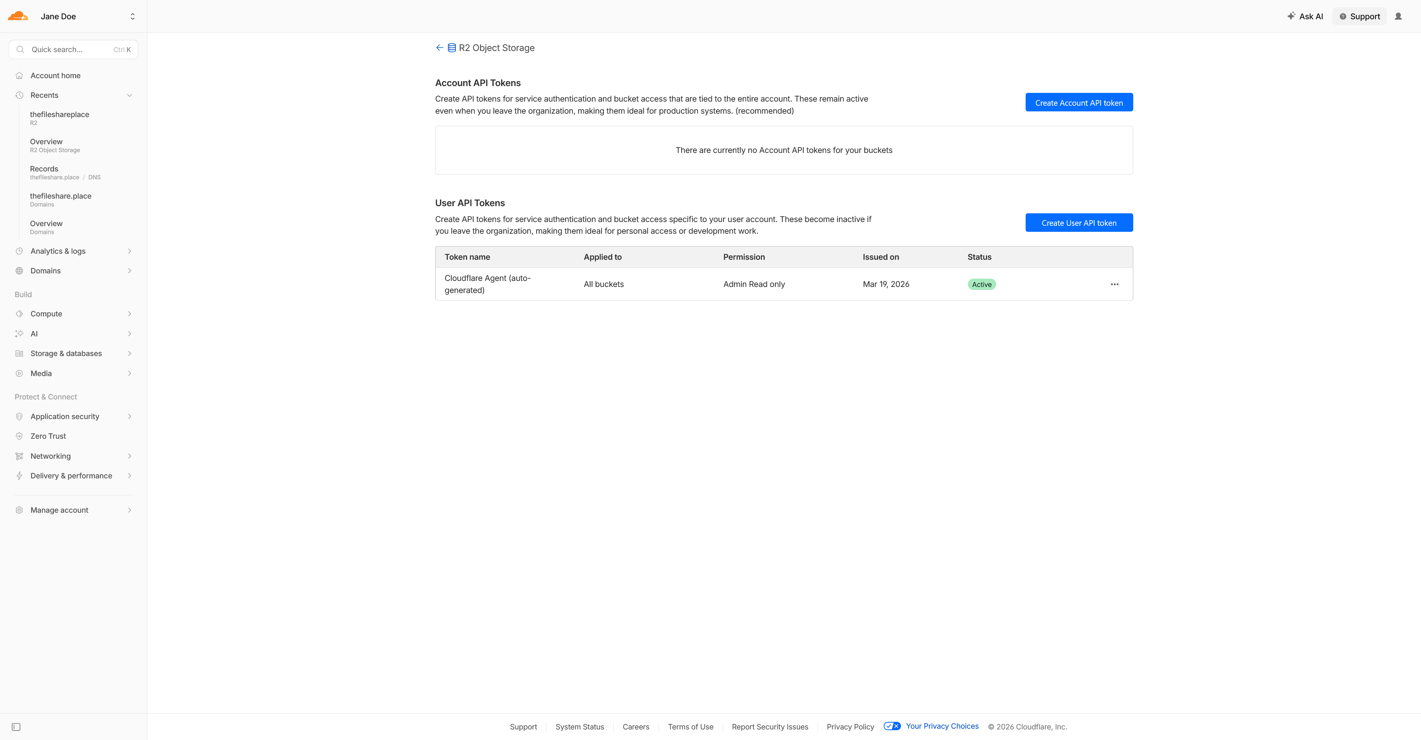Click Create Account API token button
Image resolution: width=1421 pixels, height=740 pixels.
coord(1079,103)
